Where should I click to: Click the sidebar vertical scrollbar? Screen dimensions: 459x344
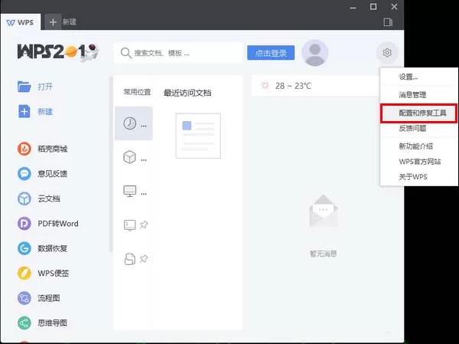click(111, 164)
